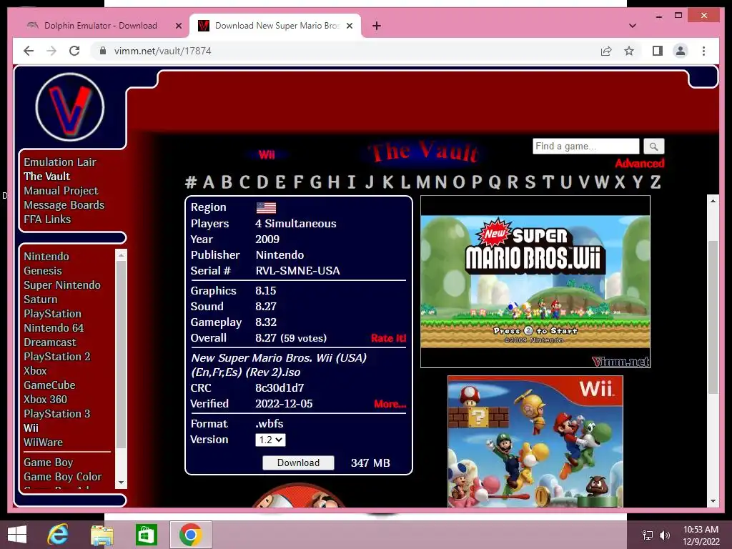Click the Vimm's Lair V logo
The height and width of the screenshot is (549, 732).
70,107
